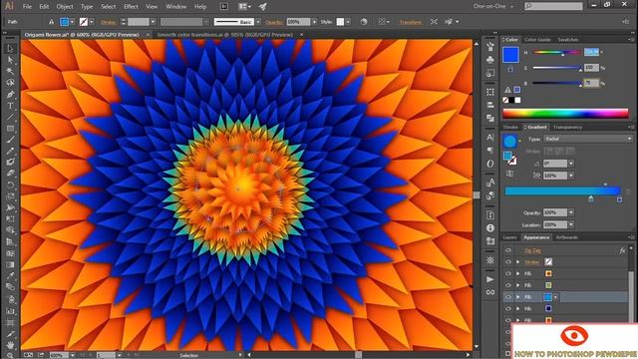Click the None swatch in Color panel
Screen dimensions: 638x359
coord(505,100)
